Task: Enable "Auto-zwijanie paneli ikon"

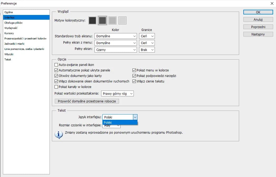Action: (x=56, y=65)
